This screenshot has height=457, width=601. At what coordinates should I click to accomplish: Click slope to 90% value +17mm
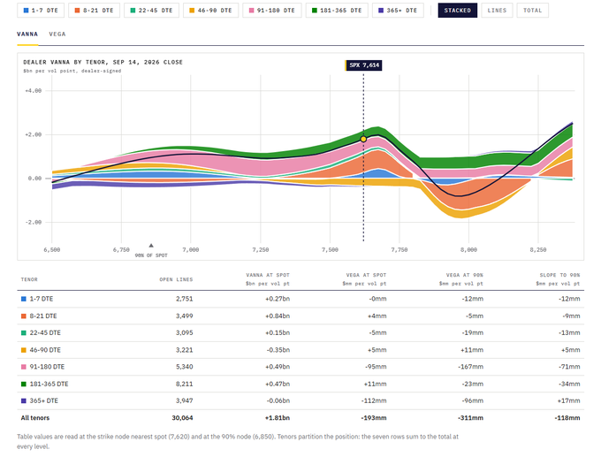click(569, 400)
